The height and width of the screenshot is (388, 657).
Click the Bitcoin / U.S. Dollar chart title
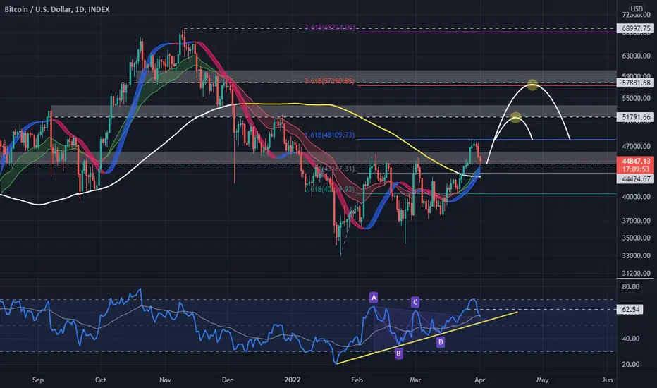click(57, 9)
